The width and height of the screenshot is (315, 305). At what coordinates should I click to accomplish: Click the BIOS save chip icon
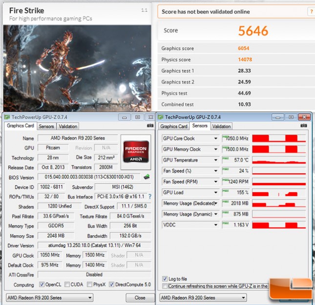[147, 177]
